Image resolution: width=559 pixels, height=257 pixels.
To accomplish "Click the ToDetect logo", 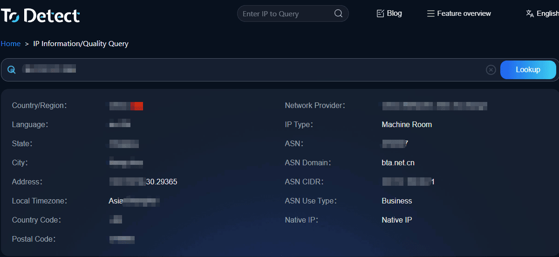I will tap(41, 15).
